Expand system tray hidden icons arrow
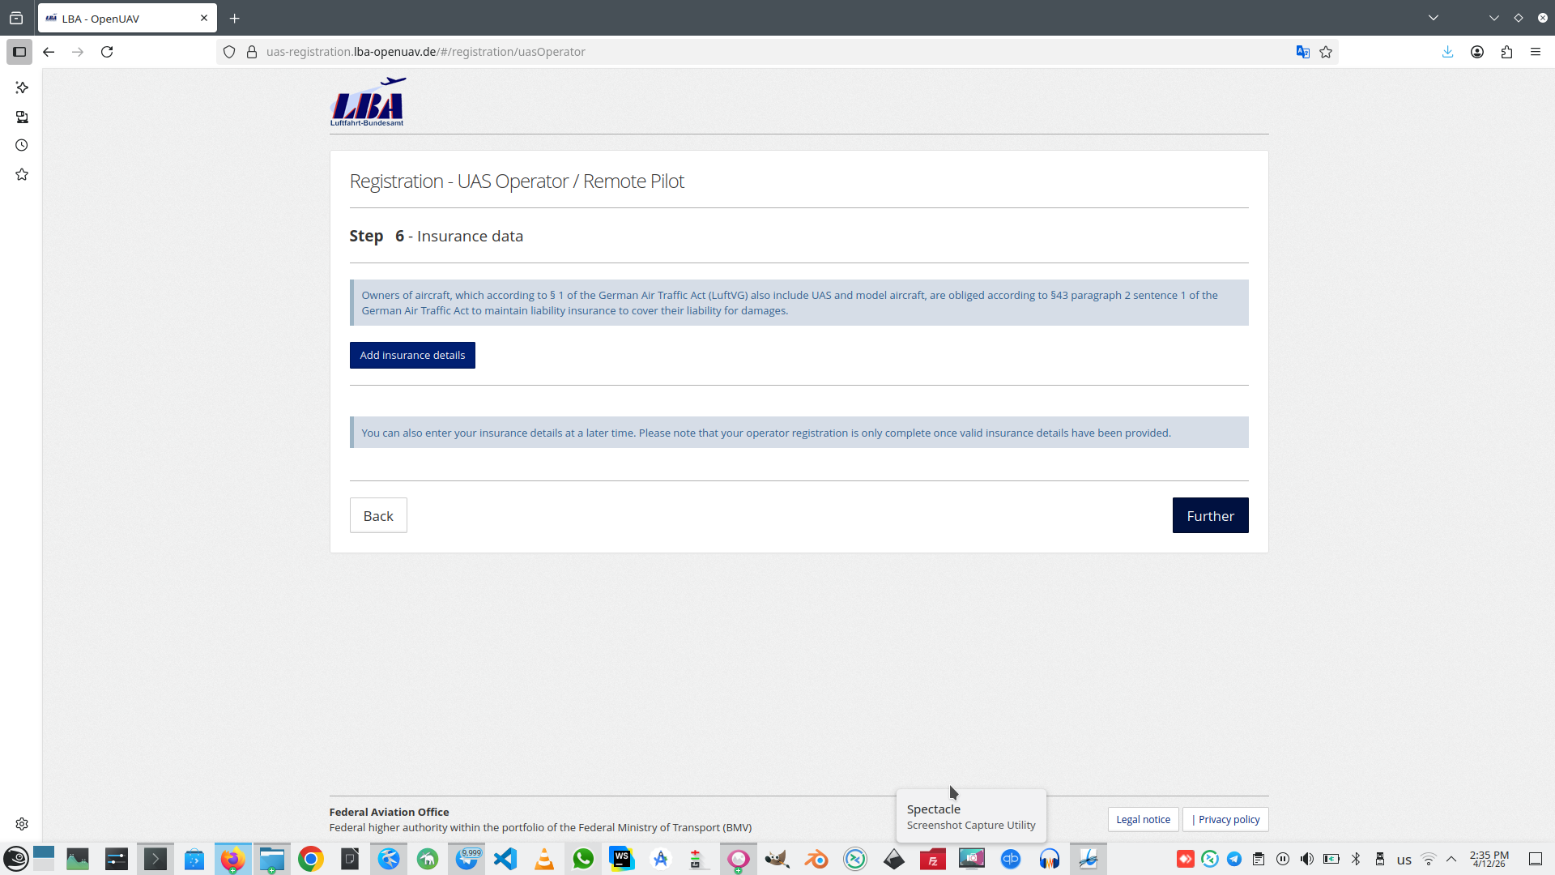 tap(1451, 859)
